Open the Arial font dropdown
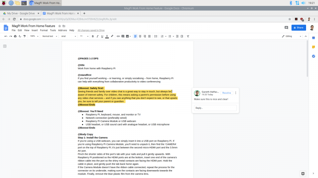 [x=68, y=36]
